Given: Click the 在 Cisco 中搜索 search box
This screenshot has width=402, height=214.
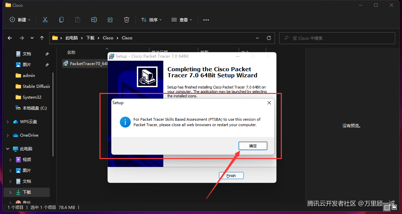Looking at the screenshot, I should [x=337, y=38].
